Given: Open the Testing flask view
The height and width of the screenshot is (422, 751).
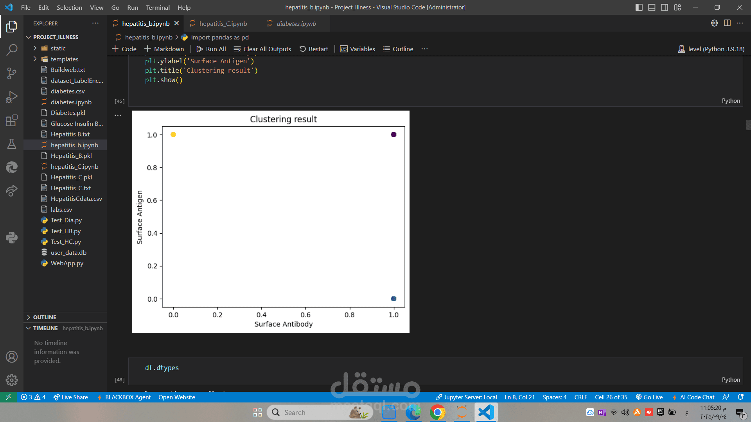Looking at the screenshot, I should [12, 144].
